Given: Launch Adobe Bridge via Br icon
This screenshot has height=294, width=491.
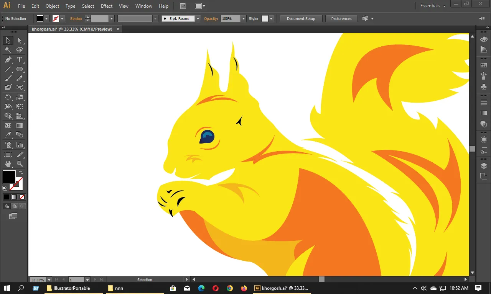Looking at the screenshot, I should (x=183, y=6).
